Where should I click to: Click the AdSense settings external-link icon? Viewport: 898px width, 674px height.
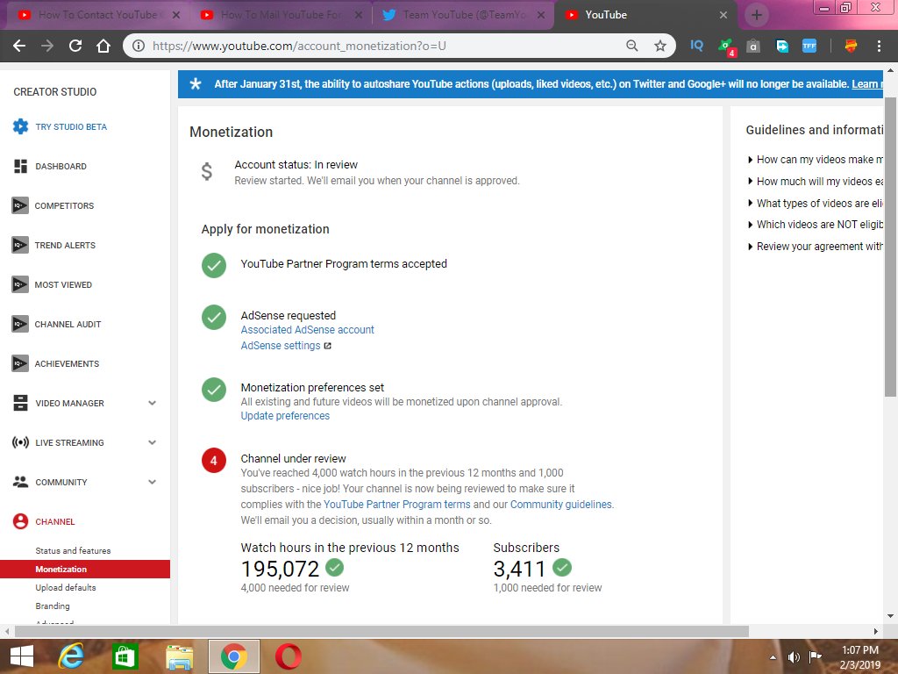pyautogui.click(x=328, y=346)
